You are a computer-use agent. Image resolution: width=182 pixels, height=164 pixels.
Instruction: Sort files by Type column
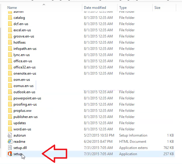pyautogui.click(x=123, y=7)
